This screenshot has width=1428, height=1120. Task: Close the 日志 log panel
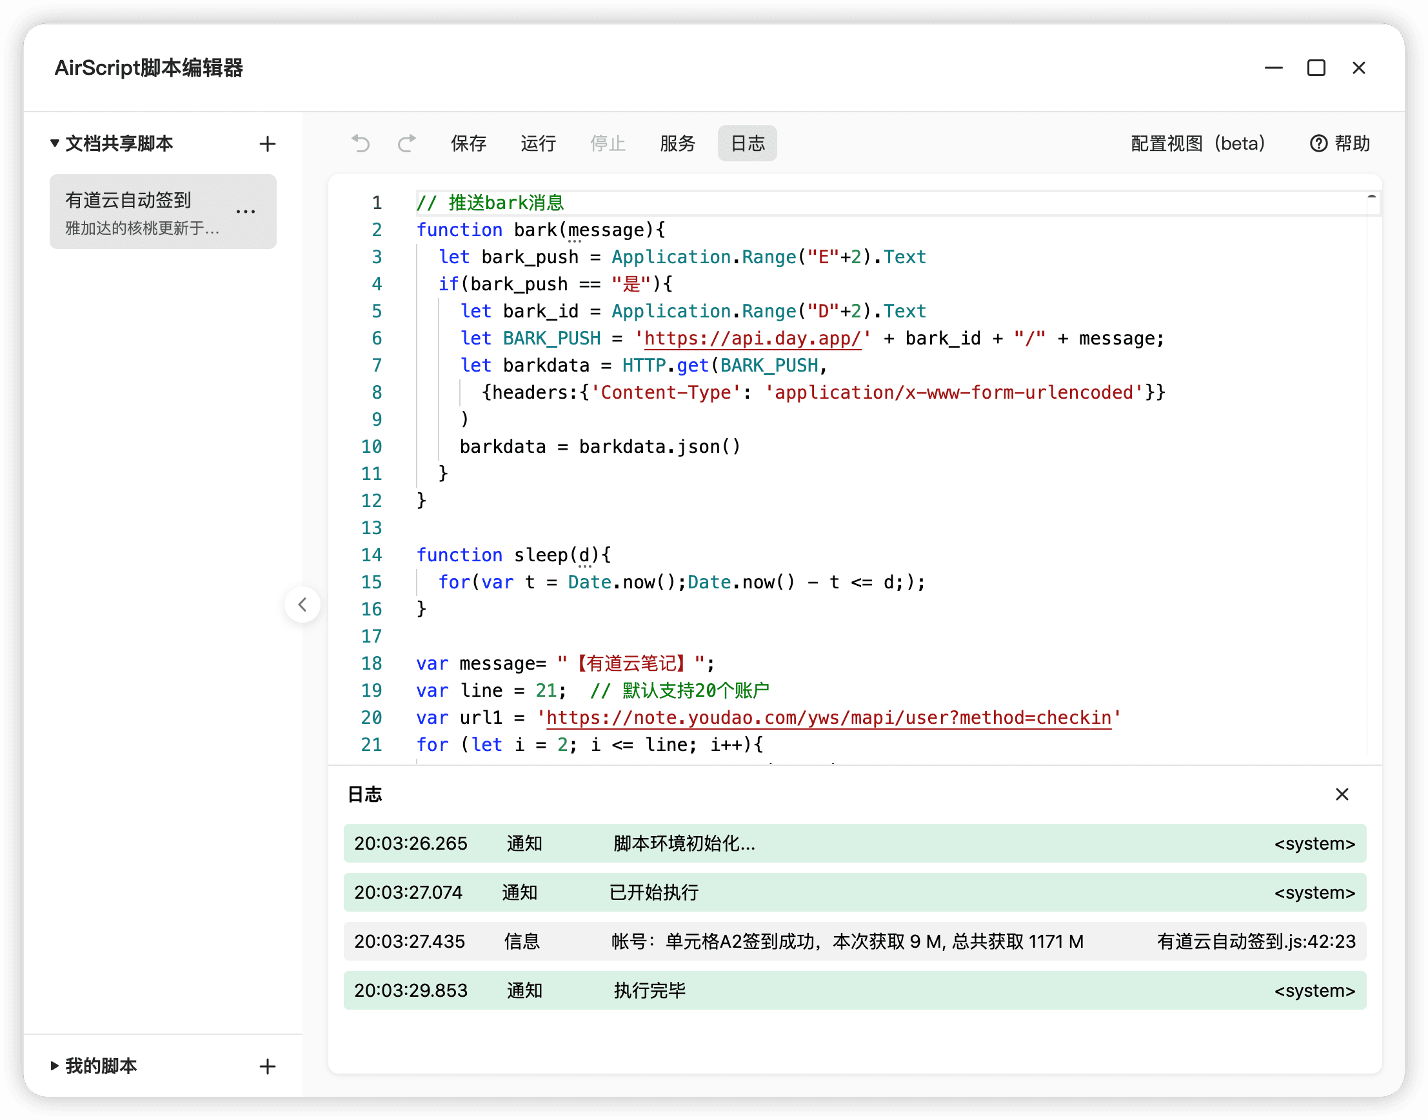point(1342,794)
